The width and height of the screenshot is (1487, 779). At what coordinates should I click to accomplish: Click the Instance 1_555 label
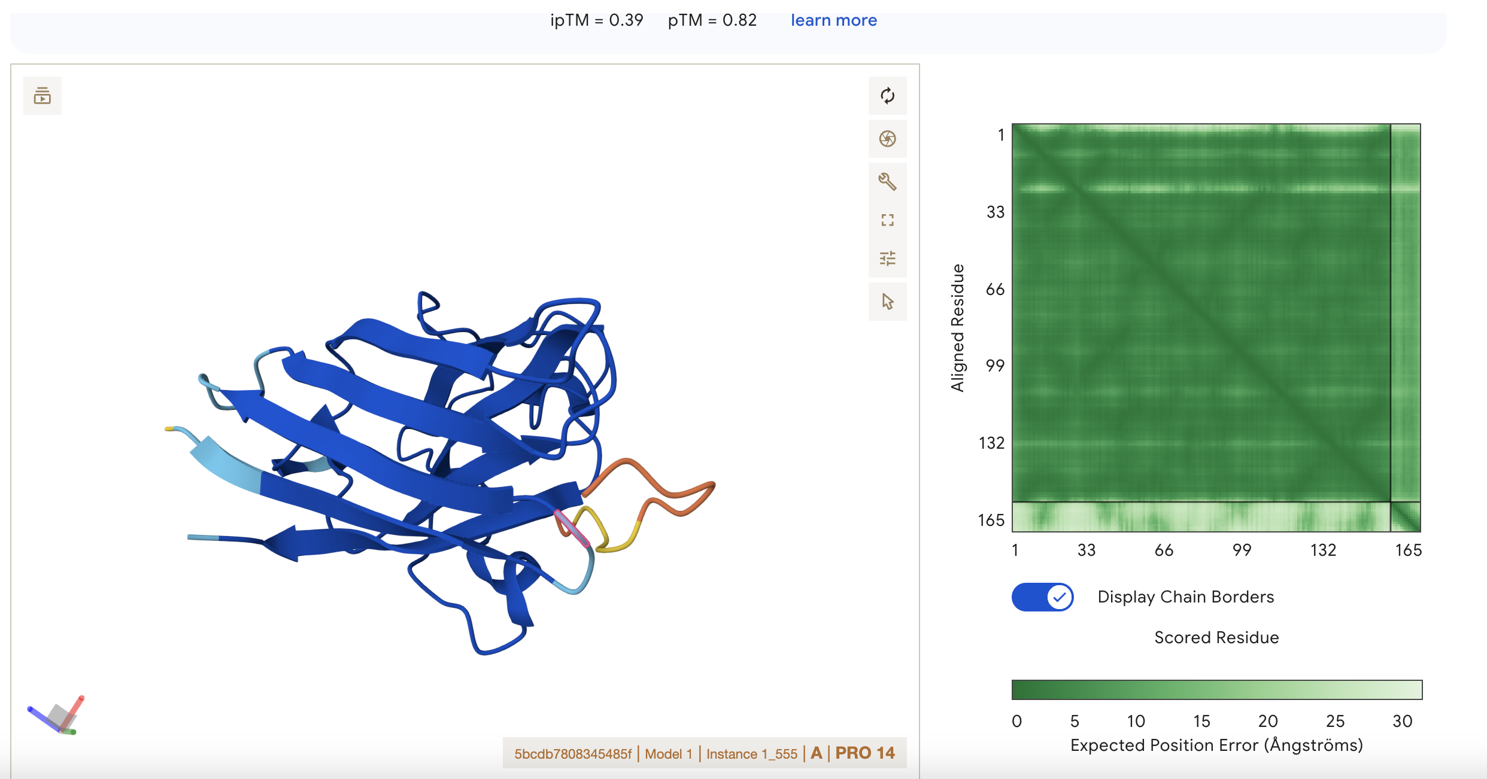pos(751,754)
